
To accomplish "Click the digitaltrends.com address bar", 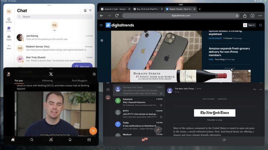I will pyautogui.click(x=181, y=16).
